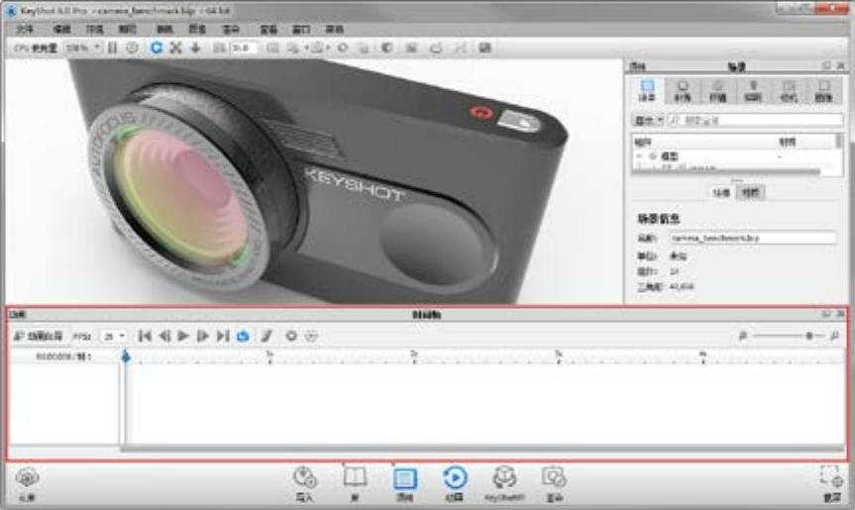
Task: Click the scene search input field
Action: [x=756, y=120]
